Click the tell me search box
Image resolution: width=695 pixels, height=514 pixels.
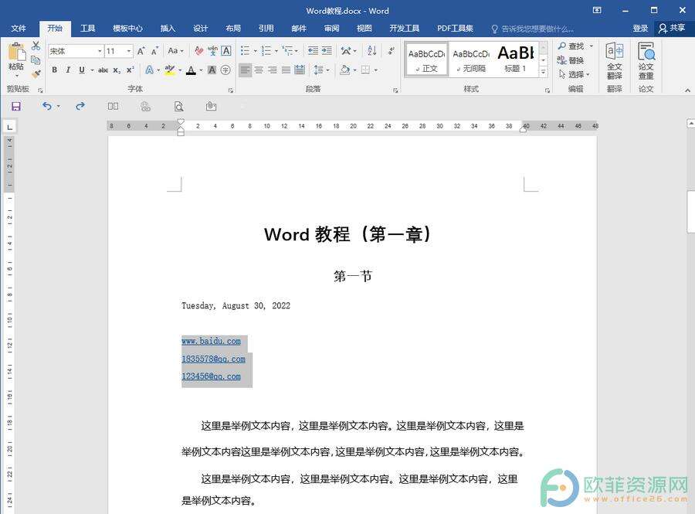pos(533,29)
